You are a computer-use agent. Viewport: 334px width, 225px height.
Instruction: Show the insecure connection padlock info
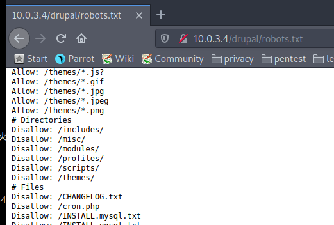pyautogui.click(x=183, y=39)
